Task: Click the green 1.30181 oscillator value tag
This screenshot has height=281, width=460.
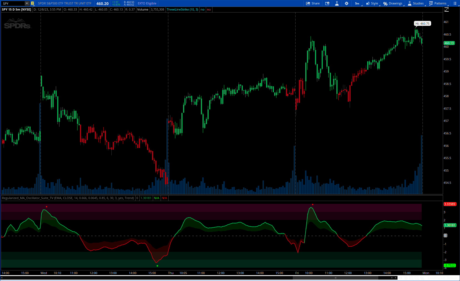Action: click(450, 225)
